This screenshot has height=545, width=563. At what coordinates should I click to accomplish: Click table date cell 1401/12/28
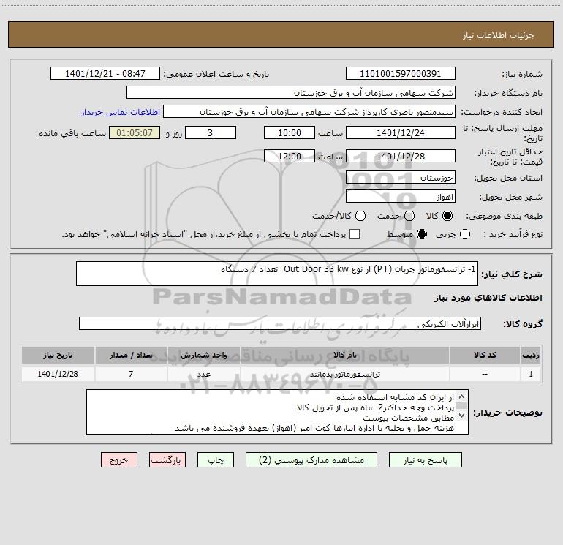coord(58,374)
